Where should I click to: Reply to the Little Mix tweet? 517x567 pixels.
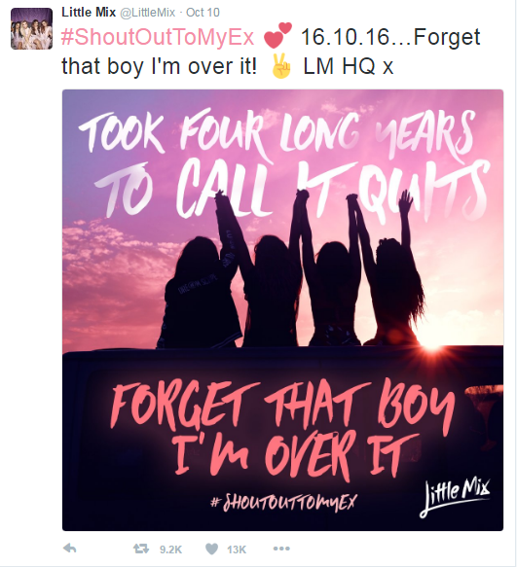(x=69, y=549)
